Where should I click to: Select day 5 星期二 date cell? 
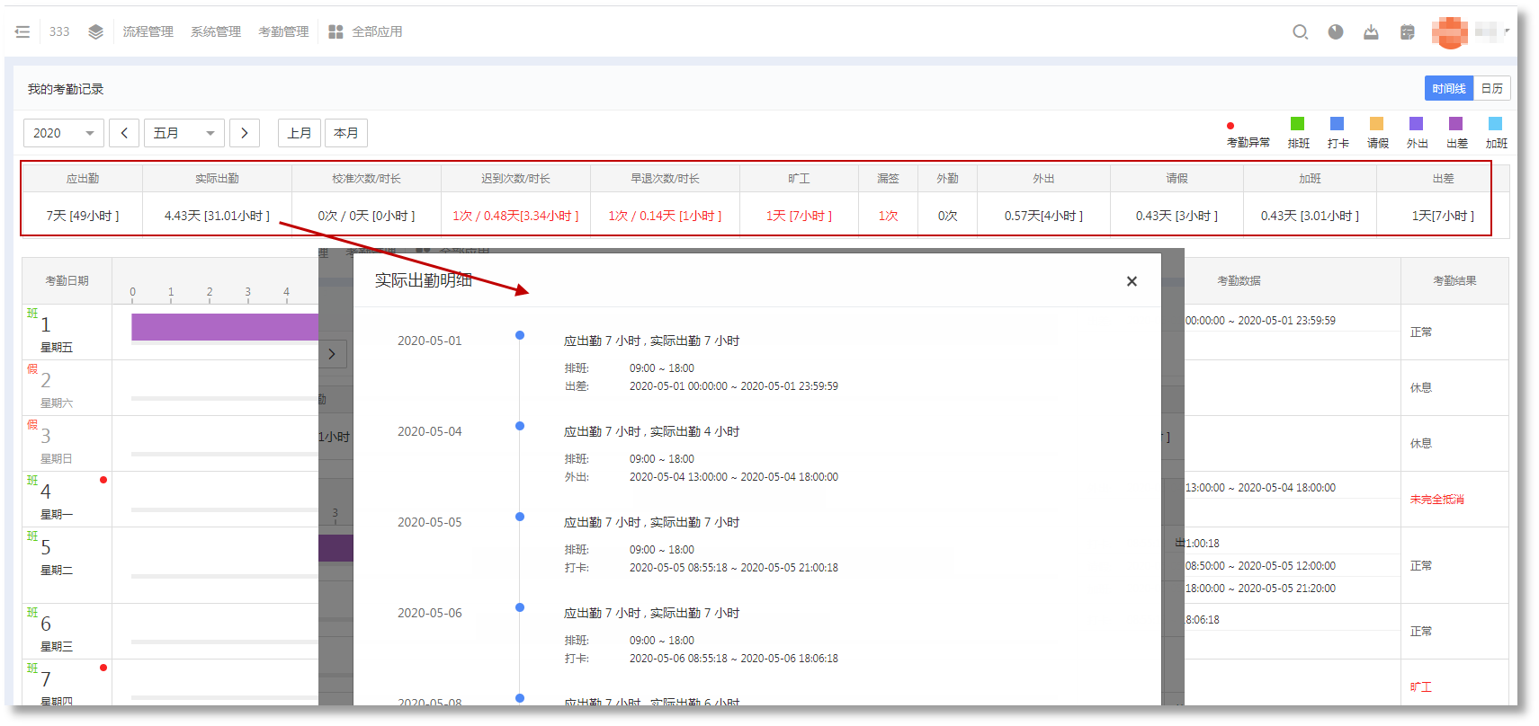coord(67,565)
